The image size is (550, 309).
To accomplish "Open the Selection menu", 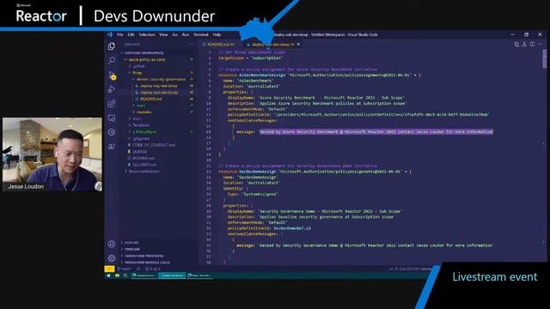I will pos(147,34).
